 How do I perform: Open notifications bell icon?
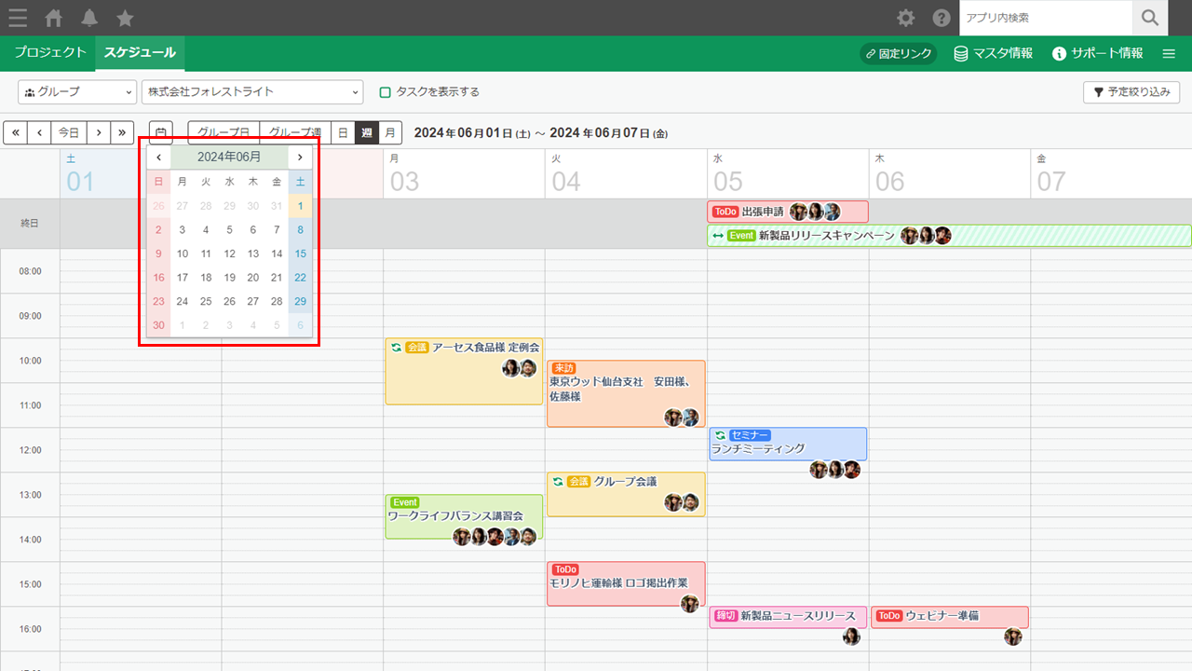tap(89, 18)
